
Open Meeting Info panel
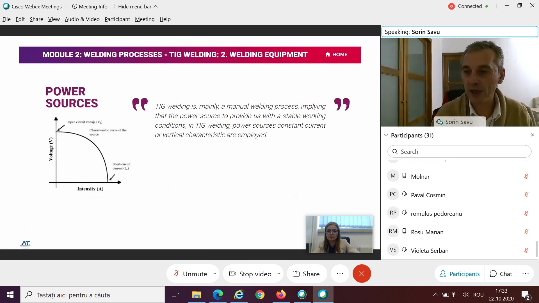pyautogui.click(x=90, y=6)
